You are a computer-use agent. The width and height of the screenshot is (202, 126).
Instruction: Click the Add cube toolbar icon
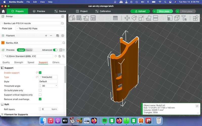click(x=72, y=18)
